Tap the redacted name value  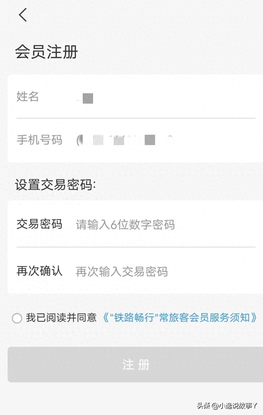[x=85, y=98]
